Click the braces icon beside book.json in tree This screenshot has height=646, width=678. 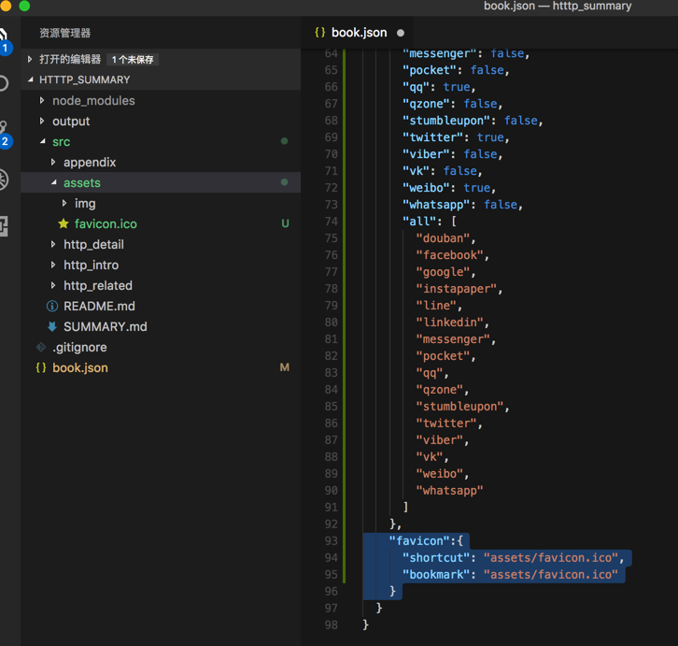click(x=41, y=368)
